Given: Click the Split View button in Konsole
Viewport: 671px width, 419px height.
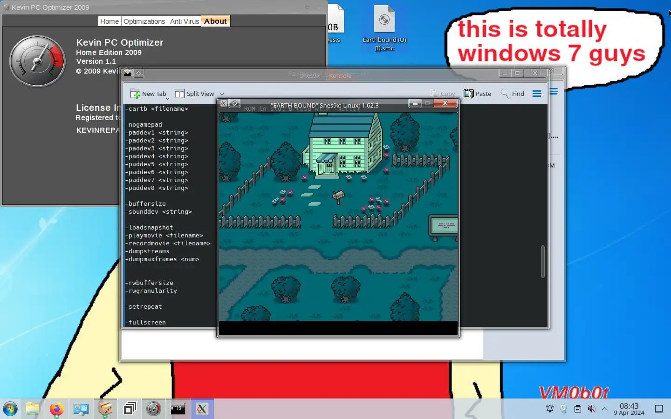Looking at the screenshot, I should click(x=194, y=94).
